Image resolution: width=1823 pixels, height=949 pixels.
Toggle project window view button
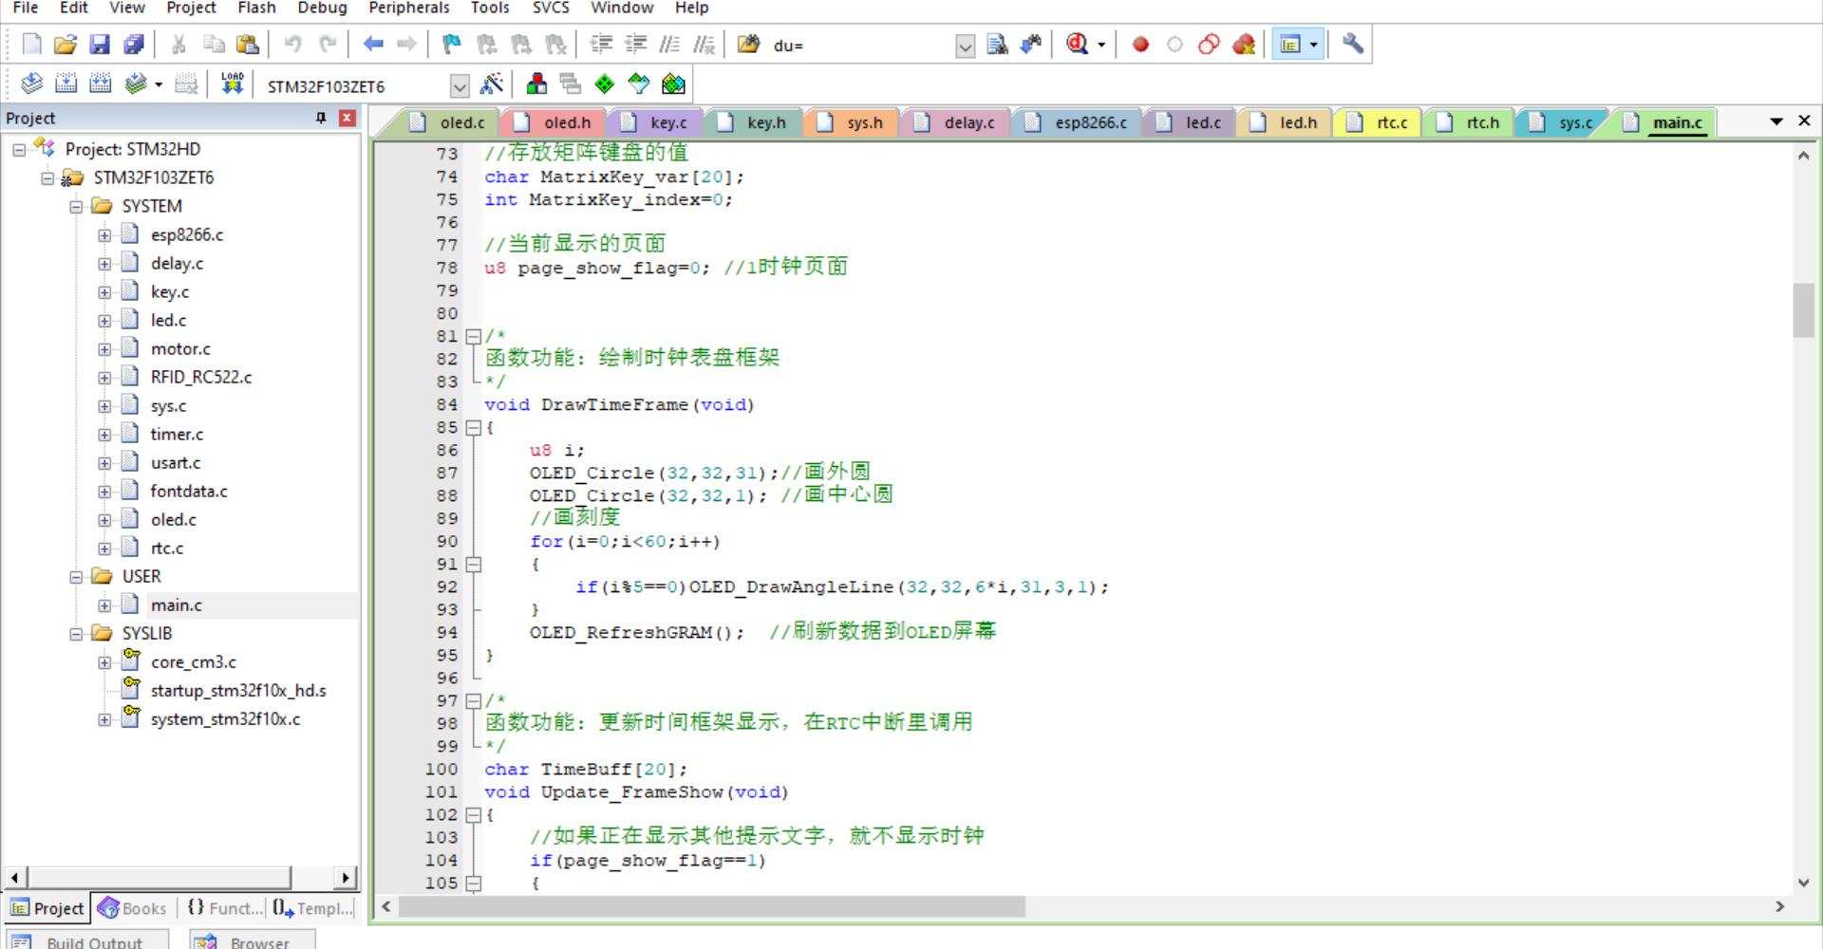pos(1290,45)
